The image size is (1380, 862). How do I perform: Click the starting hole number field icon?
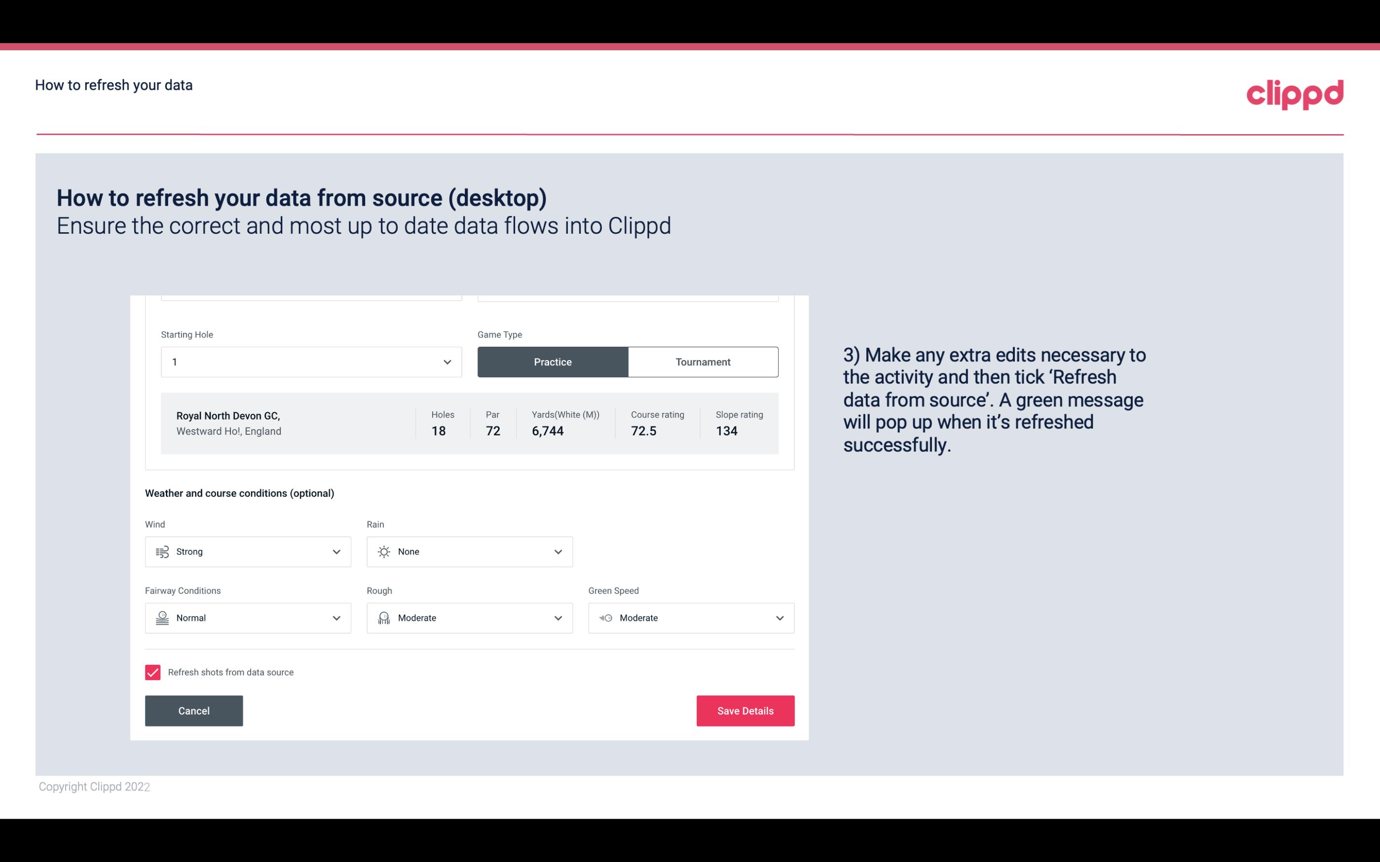(x=446, y=361)
